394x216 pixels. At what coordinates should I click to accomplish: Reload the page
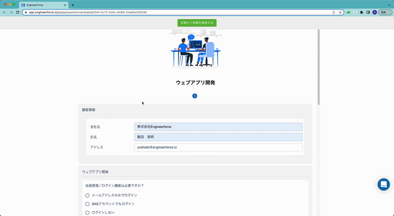(x=18, y=12)
